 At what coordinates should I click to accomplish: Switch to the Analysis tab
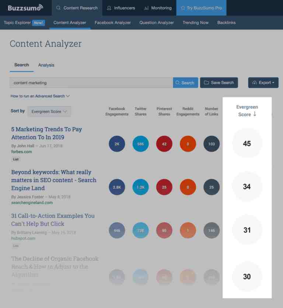pyautogui.click(x=46, y=65)
